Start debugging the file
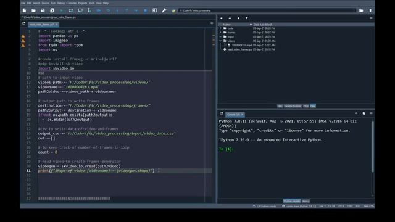 pos(99,10)
